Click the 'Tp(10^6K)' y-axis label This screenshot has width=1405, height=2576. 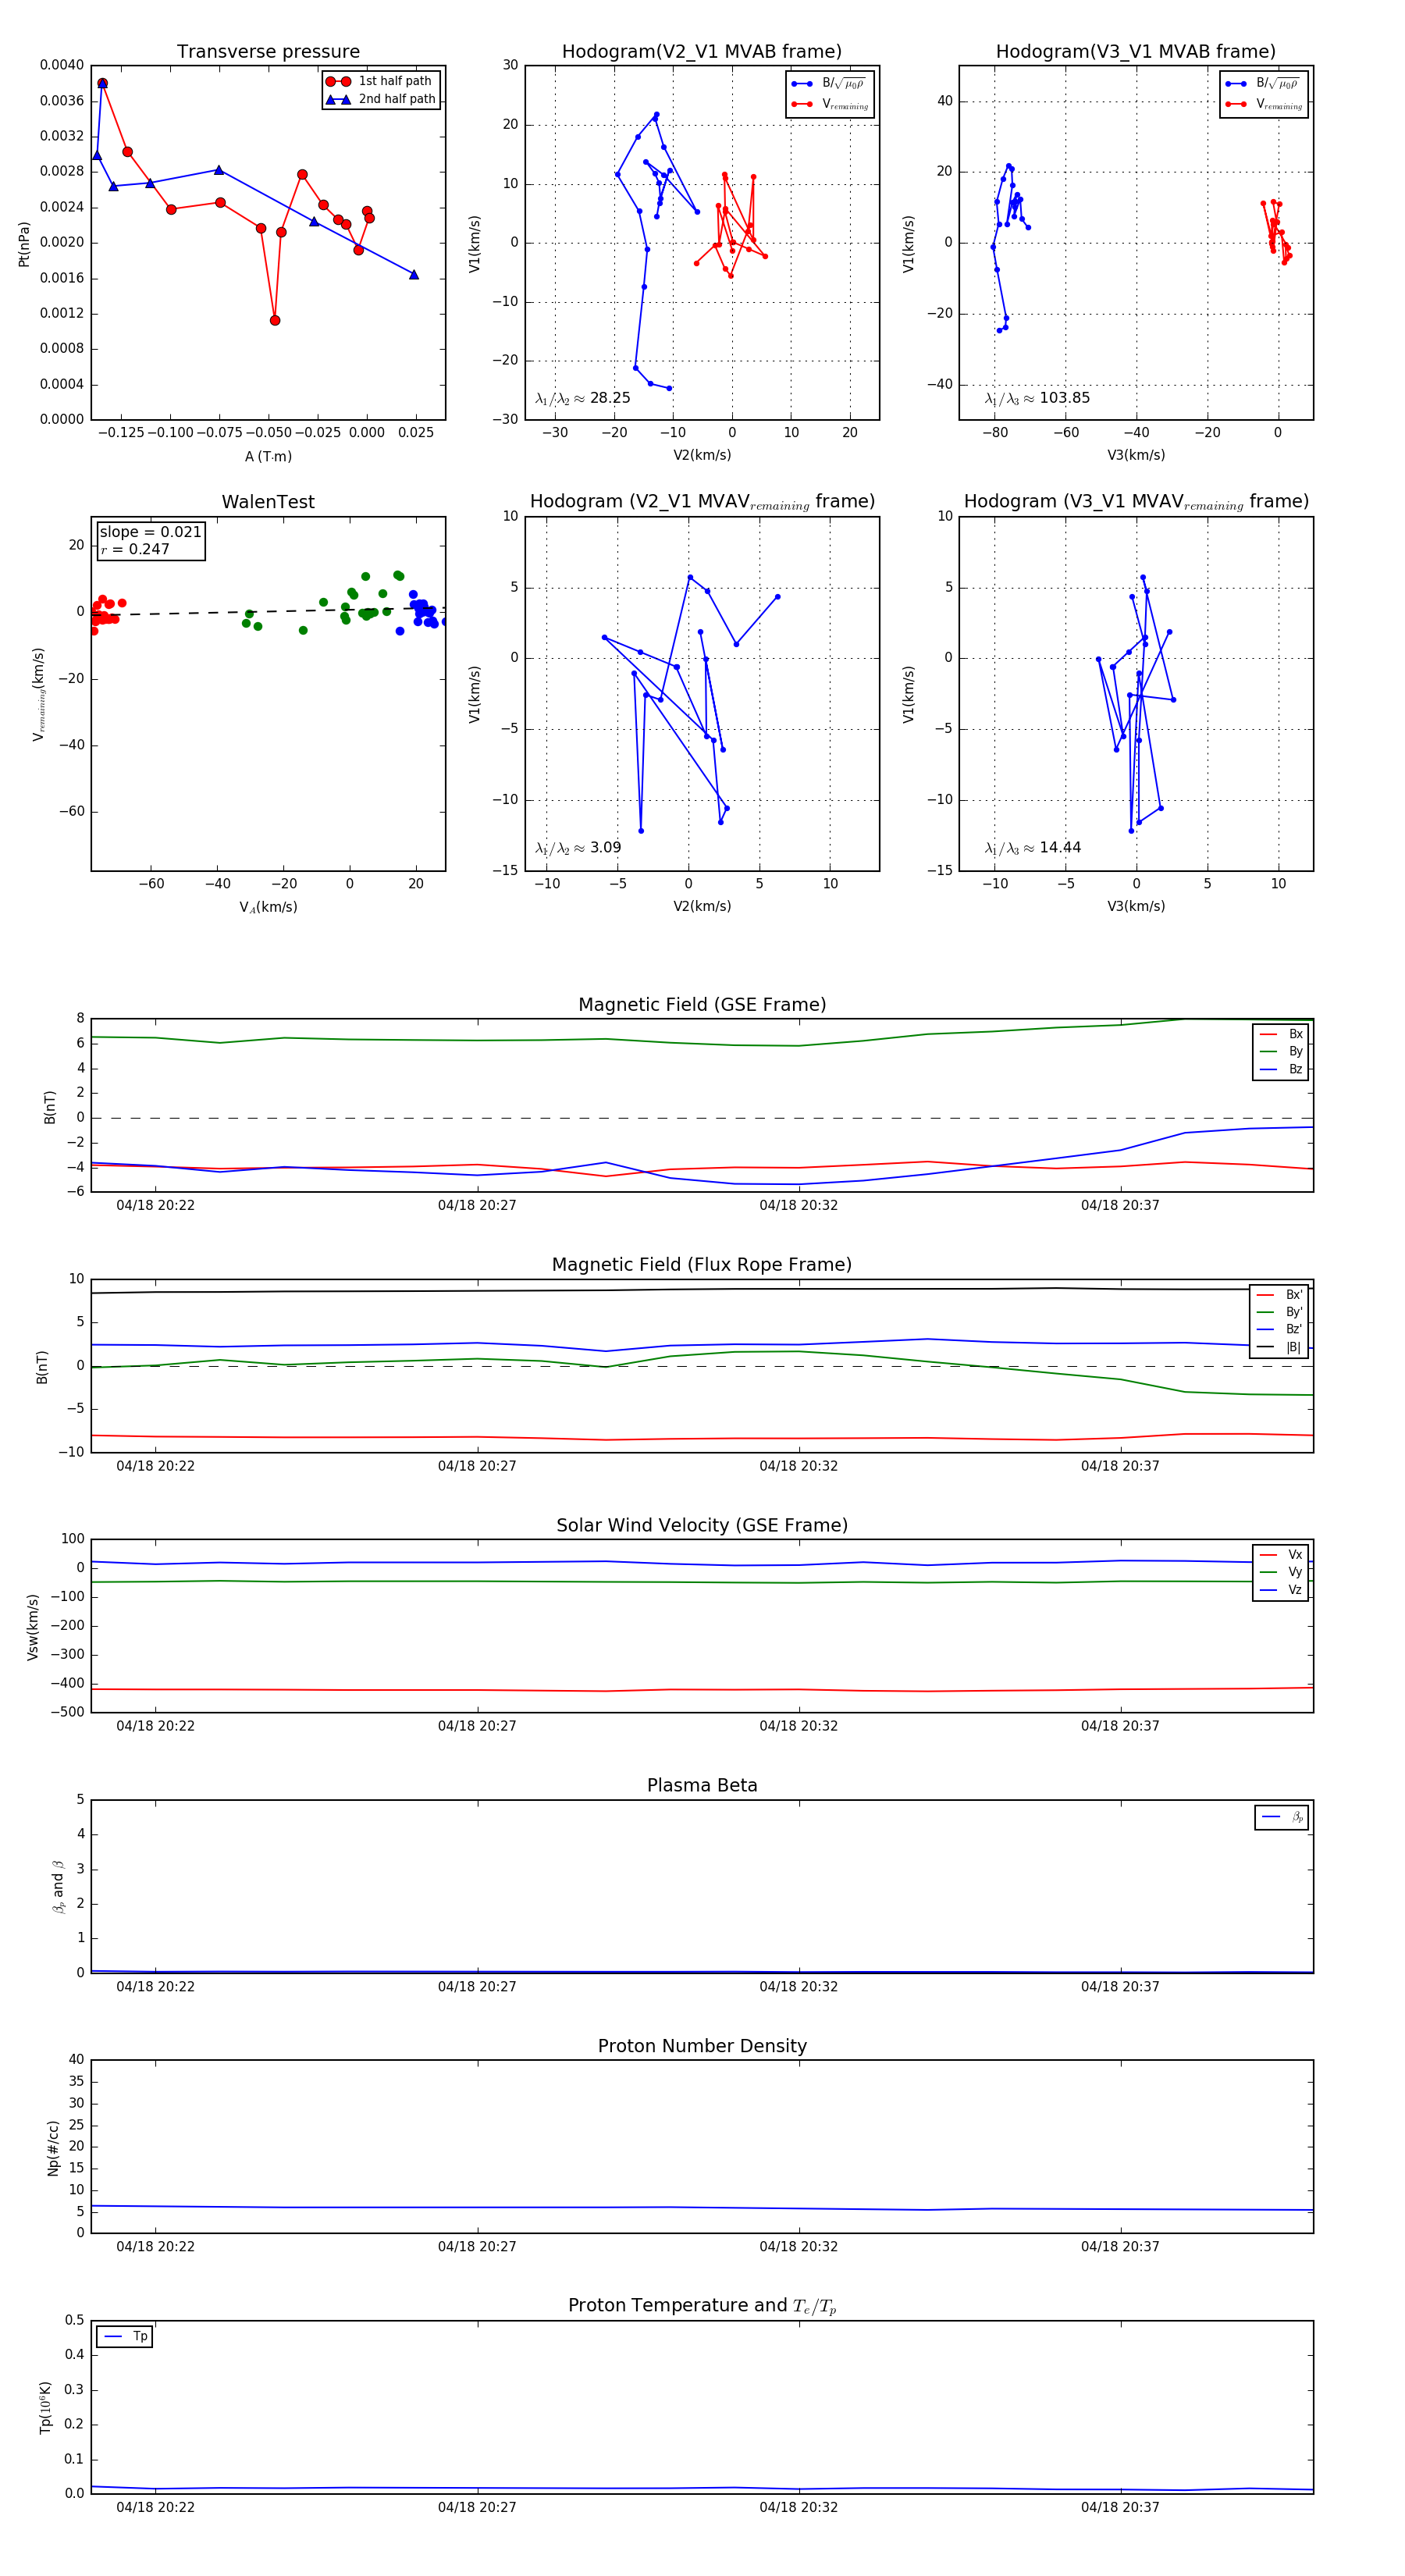45,2408
